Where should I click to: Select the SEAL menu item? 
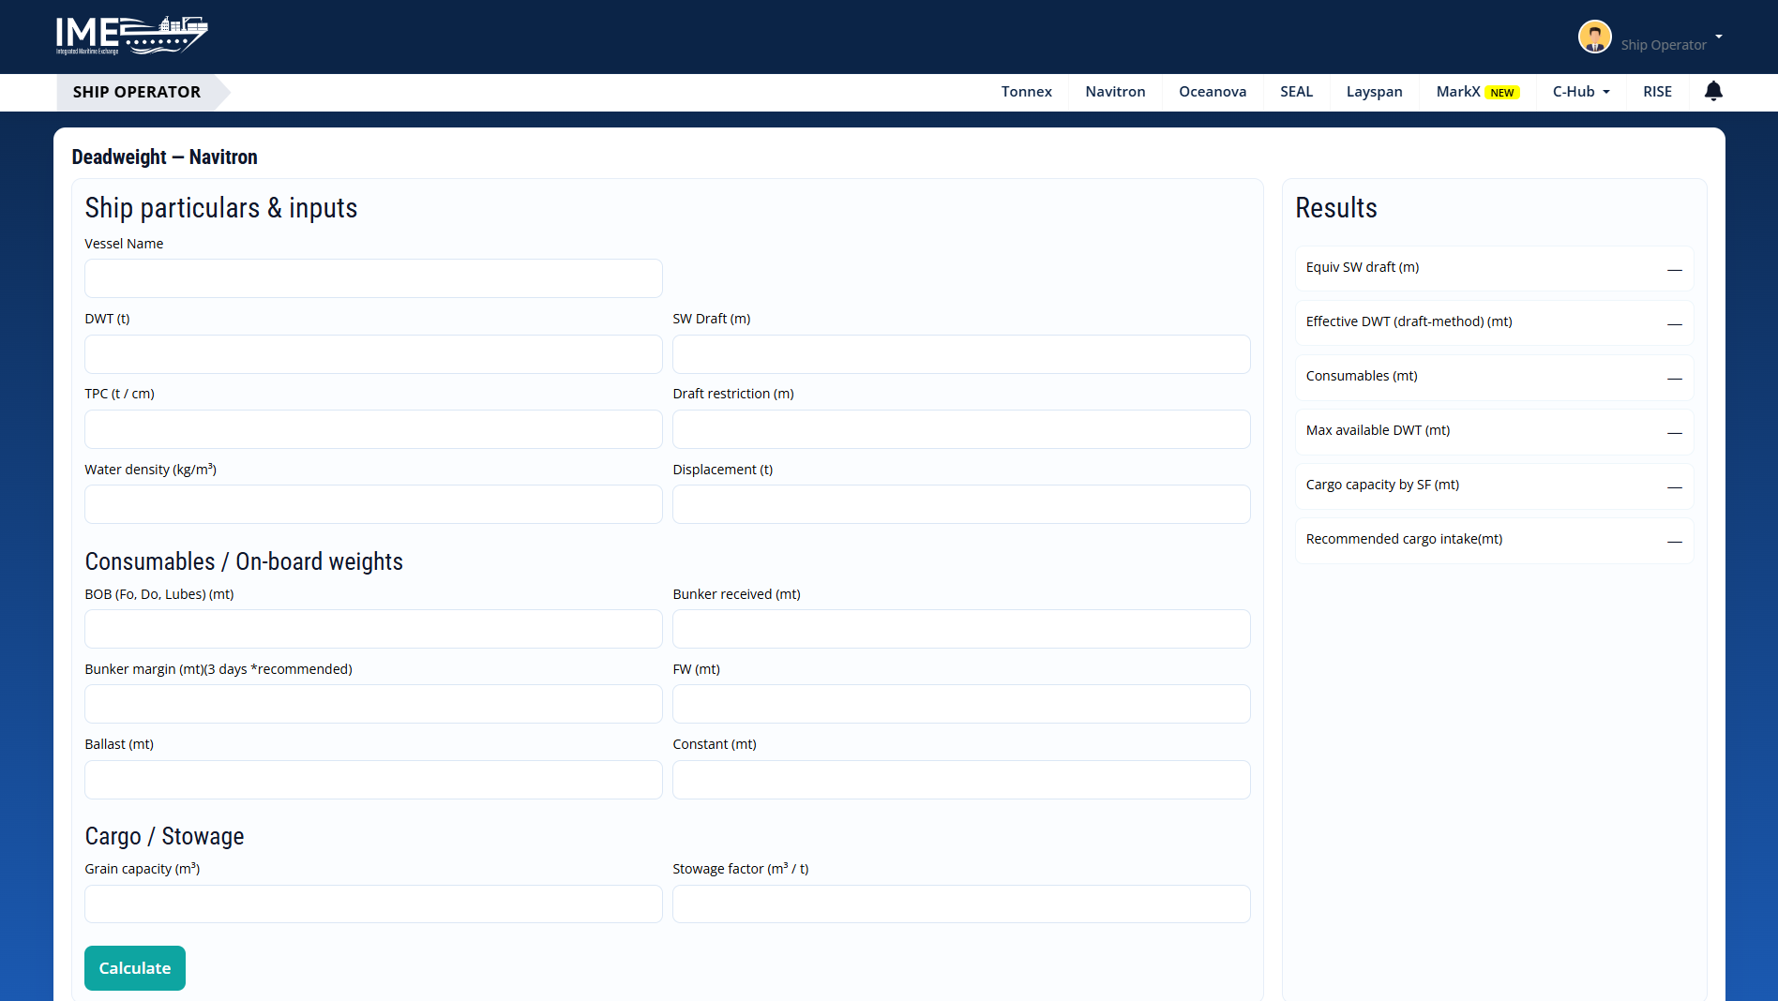[1296, 92]
